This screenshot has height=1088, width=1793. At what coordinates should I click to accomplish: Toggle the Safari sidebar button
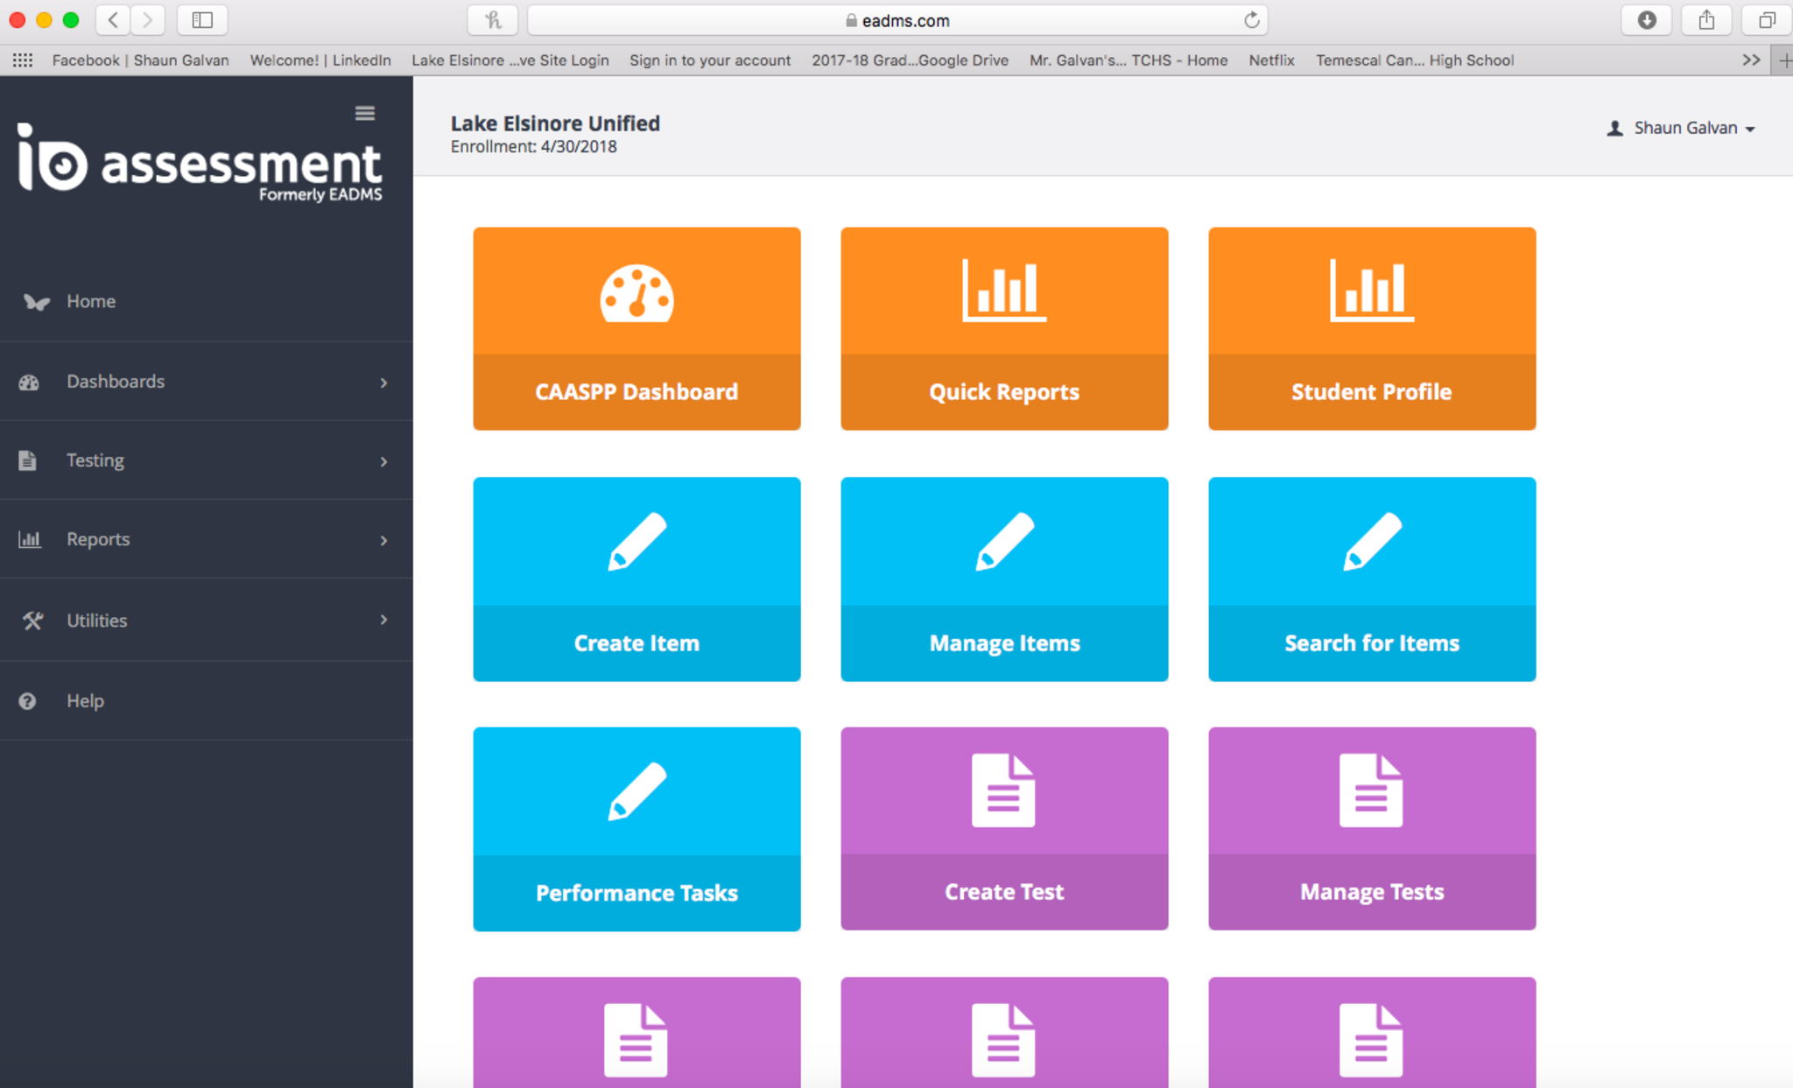[202, 20]
